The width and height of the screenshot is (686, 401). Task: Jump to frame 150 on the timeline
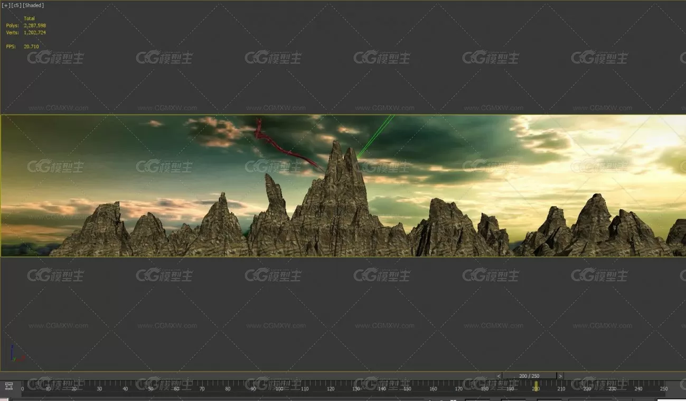tap(407, 389)
